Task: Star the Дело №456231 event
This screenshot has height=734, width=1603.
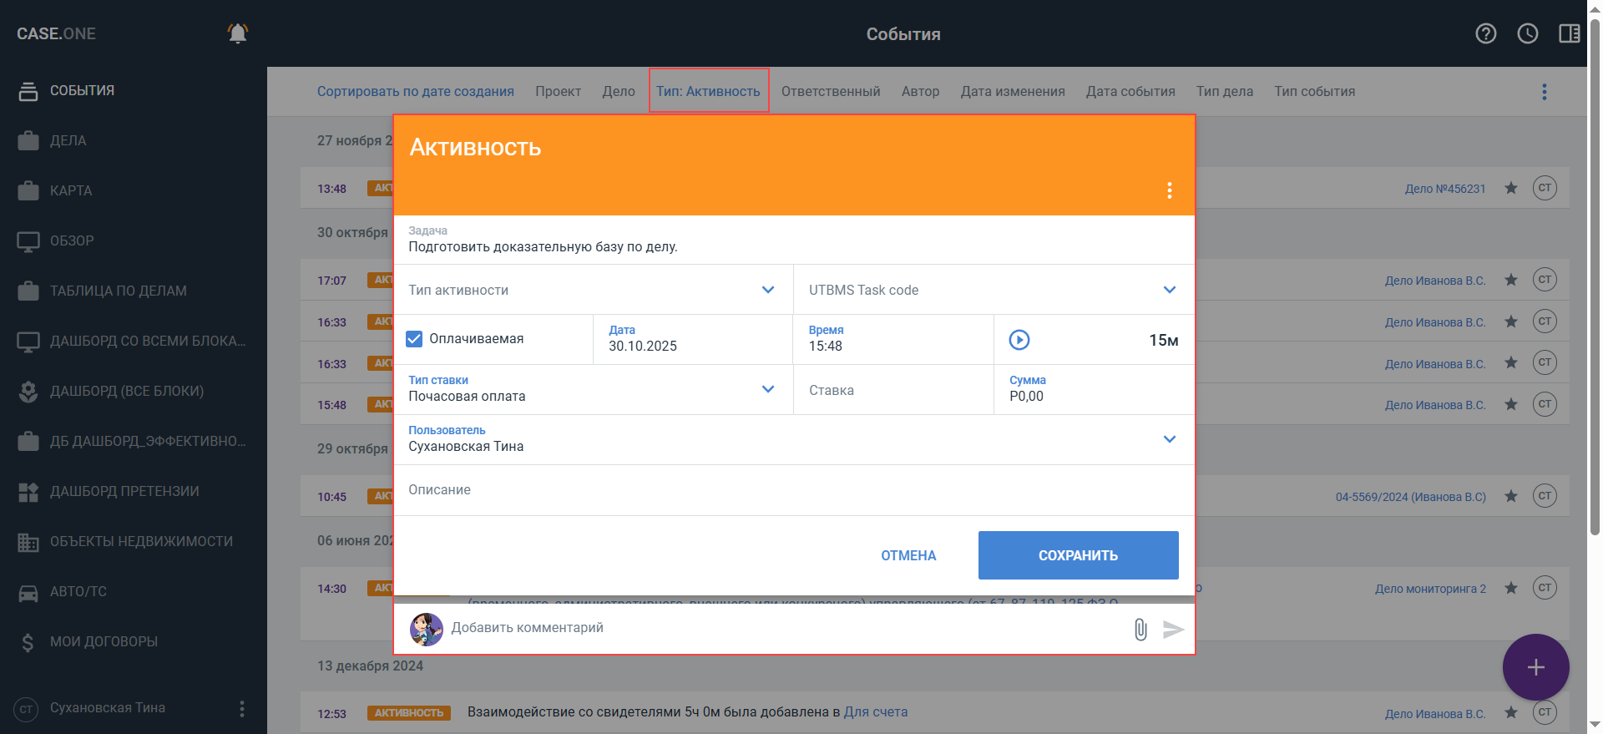Action: (x=1511, y=188)
